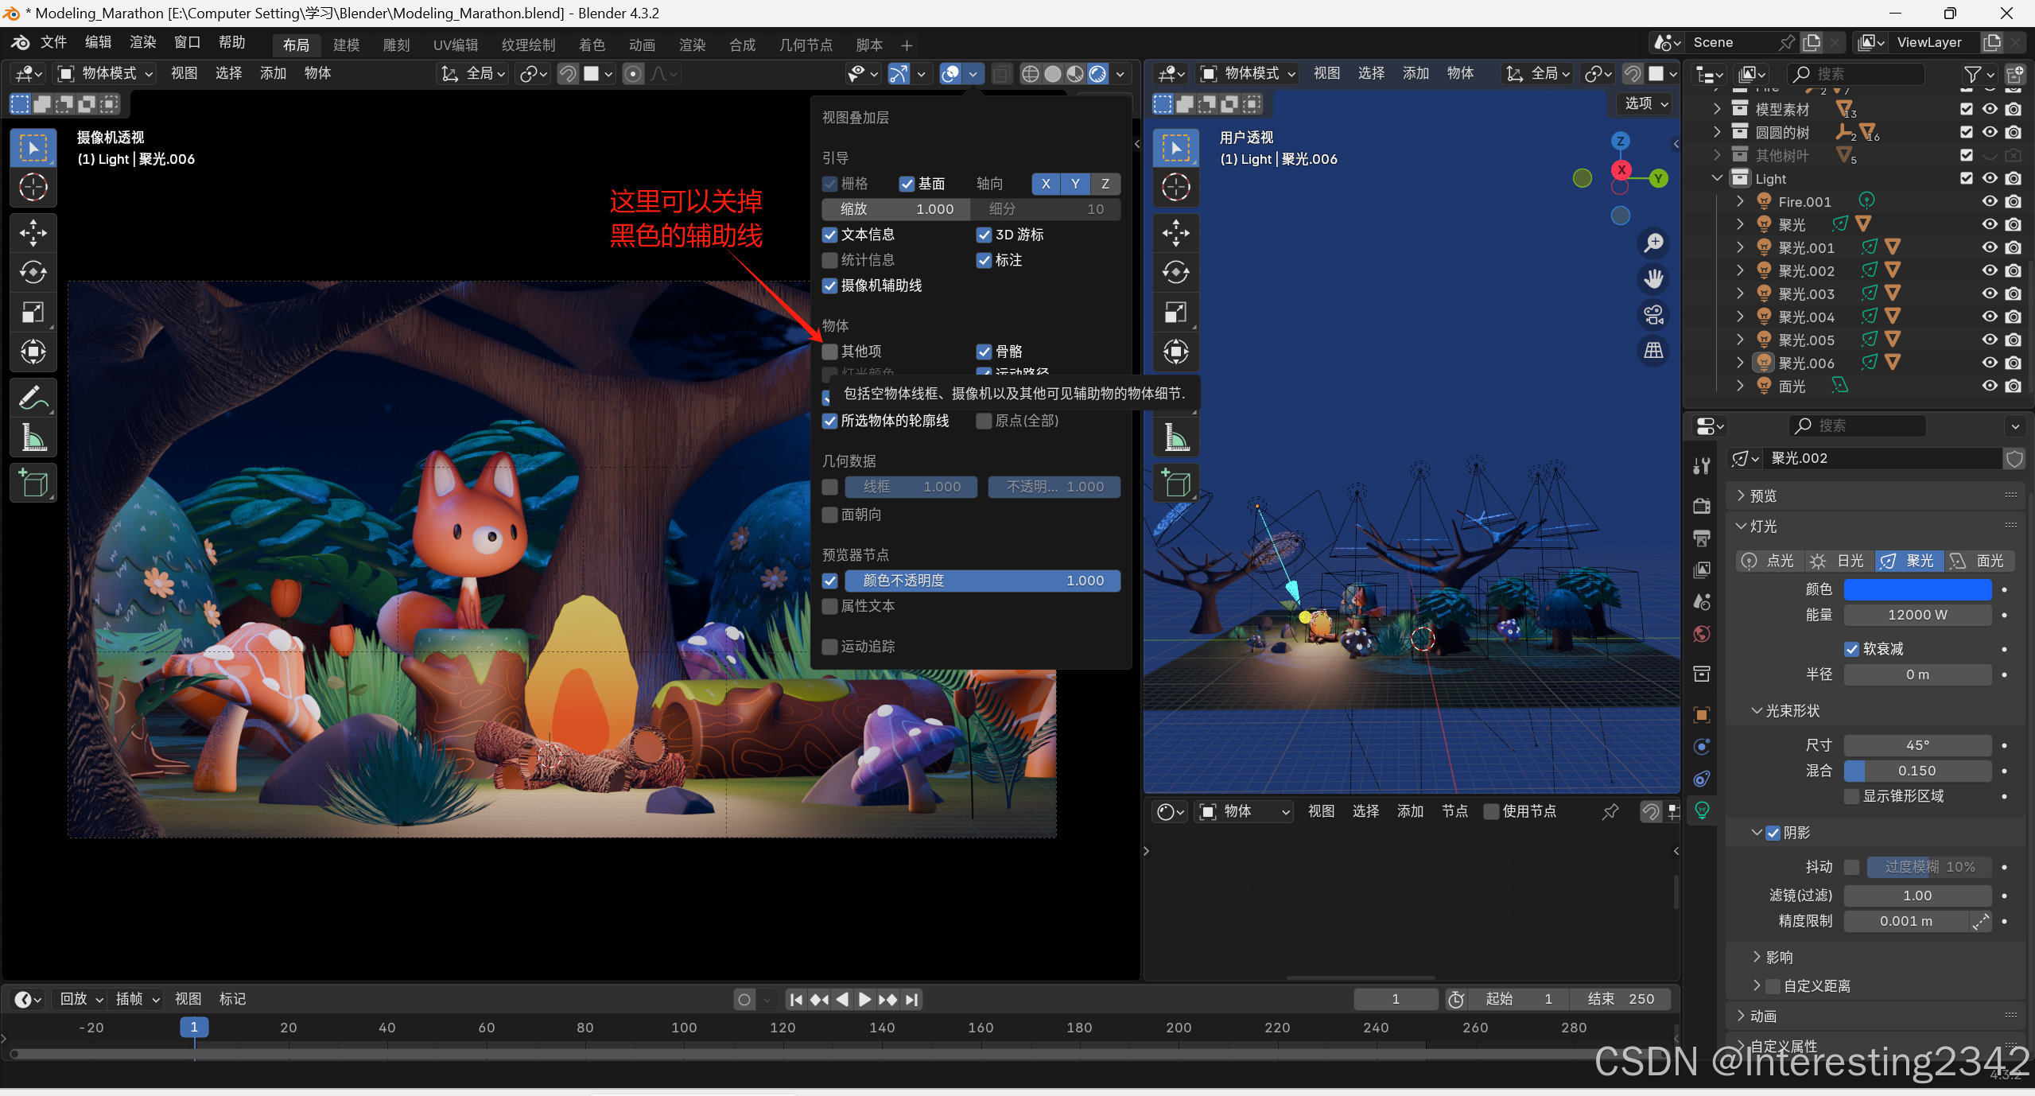
Task: Switch to the 建模 workspace tab
Action: tap(346, 45)
